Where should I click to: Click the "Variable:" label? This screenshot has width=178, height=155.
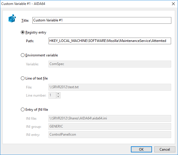click(32, 64)
